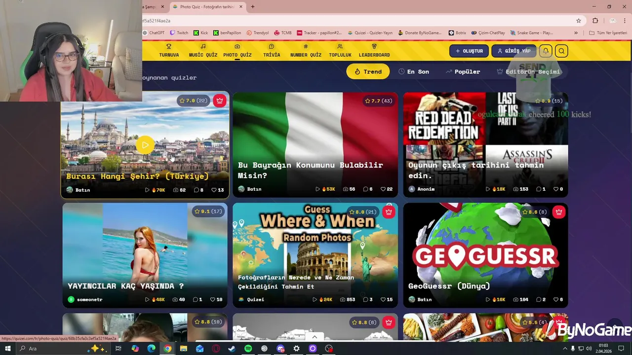Open Spotify from the taskbar

click(x=248, y=349)
